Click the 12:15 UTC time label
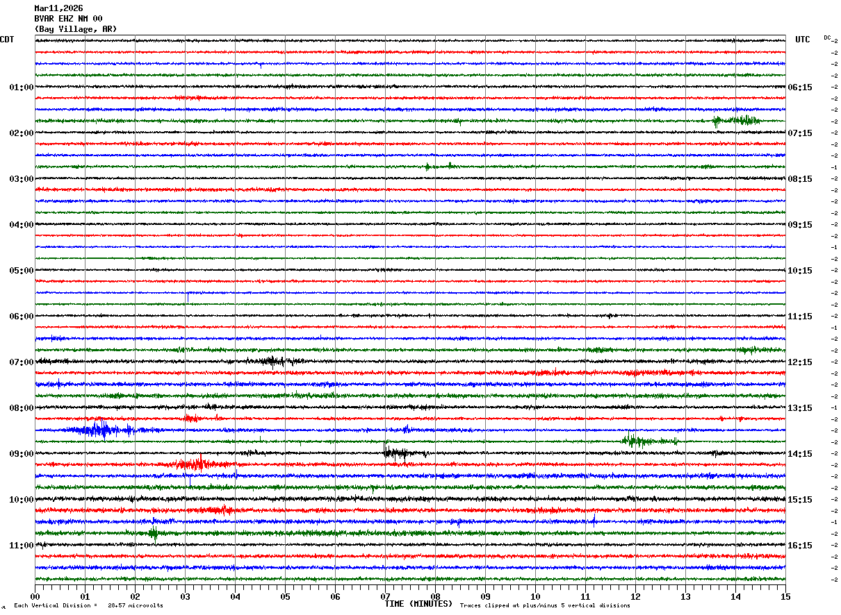 (800, 362)
